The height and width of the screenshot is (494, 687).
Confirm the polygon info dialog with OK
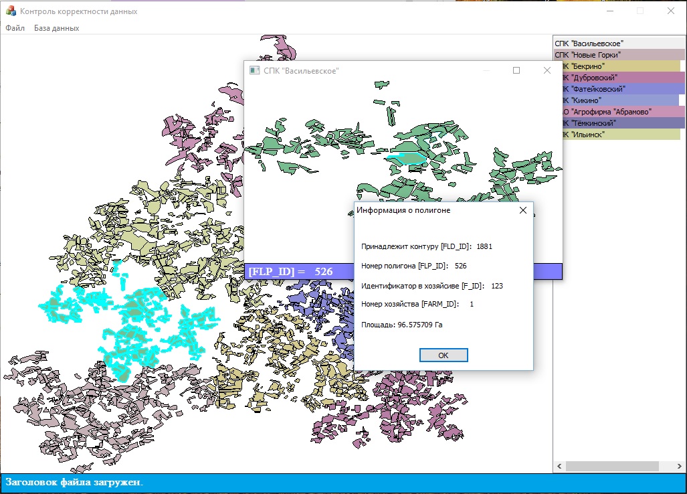[444, 355]
